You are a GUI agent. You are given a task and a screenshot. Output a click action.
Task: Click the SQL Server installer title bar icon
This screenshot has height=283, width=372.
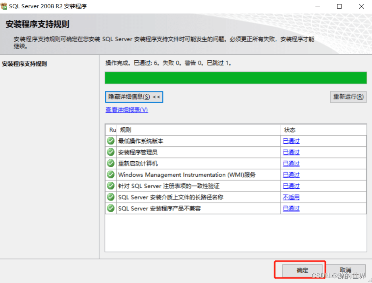click(4, 6)
